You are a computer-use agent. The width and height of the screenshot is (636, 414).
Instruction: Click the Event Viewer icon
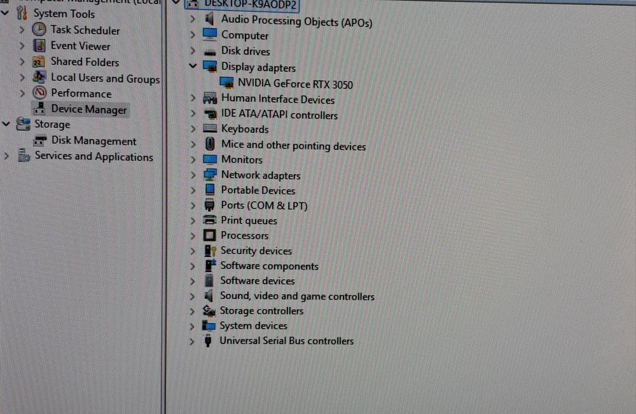[x=39, y=45]
